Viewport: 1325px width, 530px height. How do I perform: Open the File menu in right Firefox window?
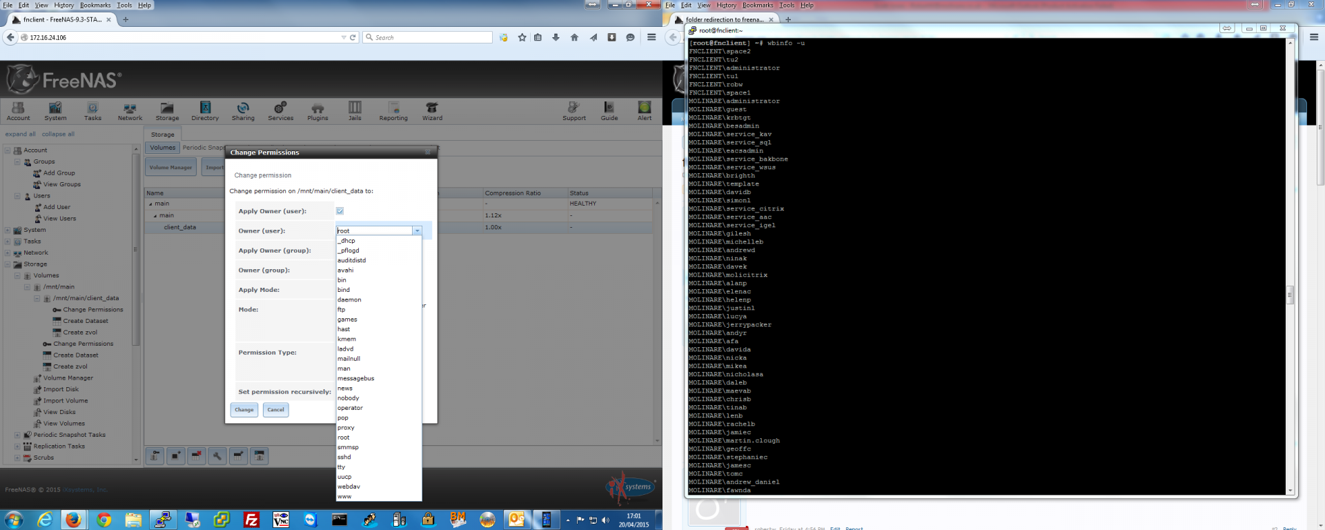pyautogui.click(x=670, y=5)
